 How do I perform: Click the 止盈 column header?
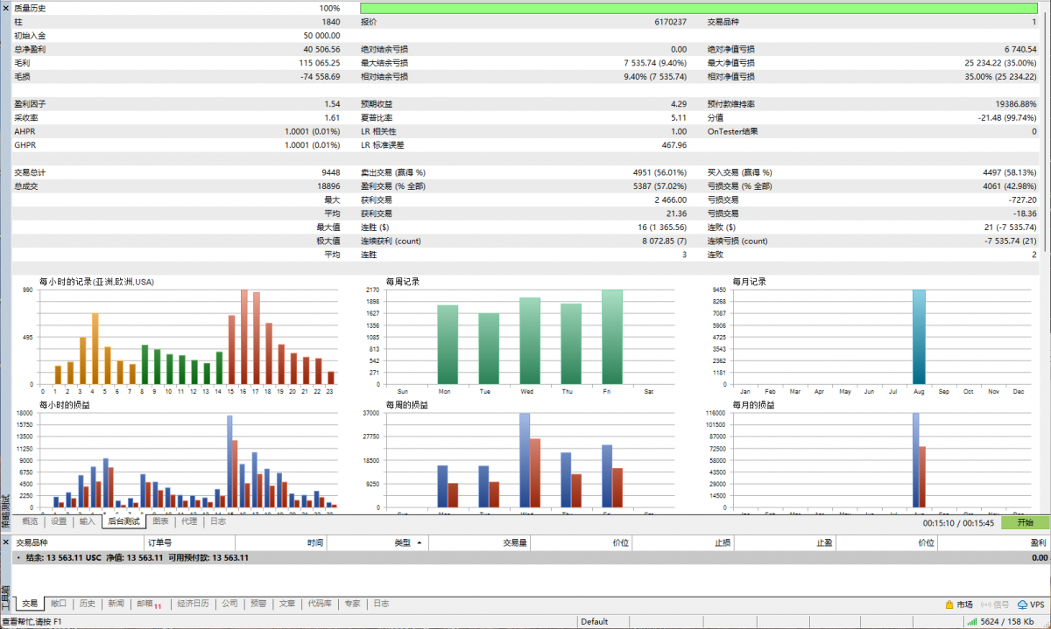click(785, 543)
